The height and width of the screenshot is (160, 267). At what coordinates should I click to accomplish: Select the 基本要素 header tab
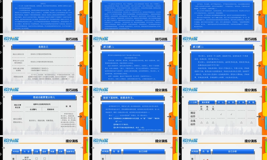pos(207,102)
